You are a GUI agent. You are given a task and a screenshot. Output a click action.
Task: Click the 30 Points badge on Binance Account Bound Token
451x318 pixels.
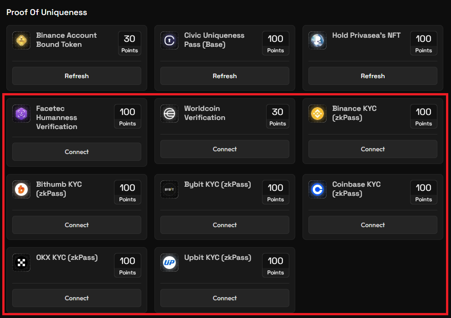130,43
